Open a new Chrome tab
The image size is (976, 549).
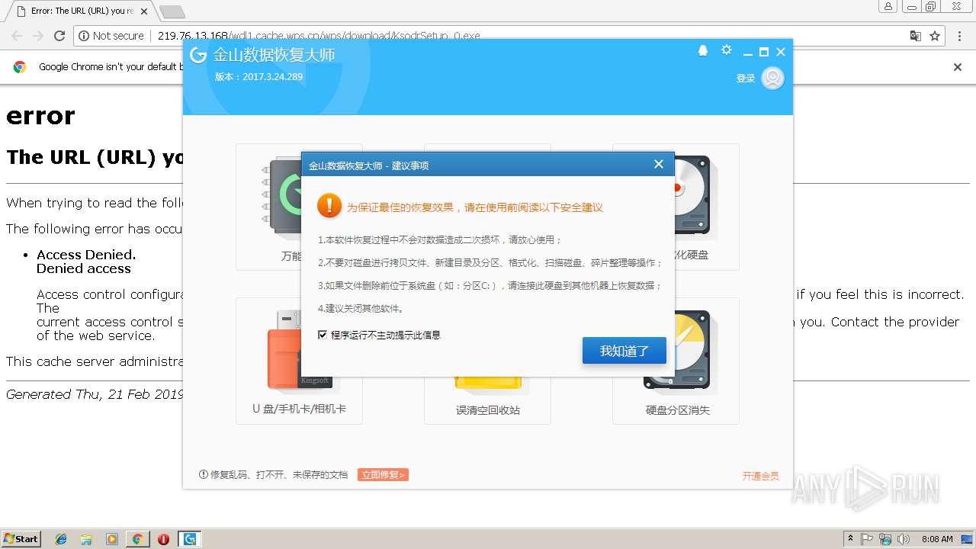pyautogui.click(x=172, y=11)
